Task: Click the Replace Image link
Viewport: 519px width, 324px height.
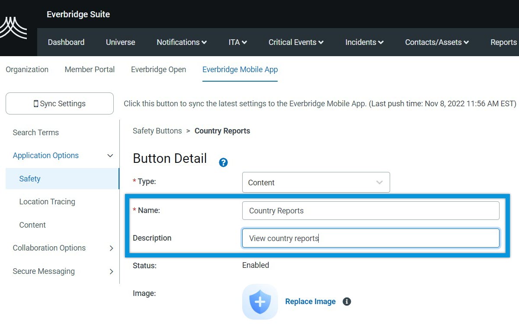Action: click(x=310, y=302)
